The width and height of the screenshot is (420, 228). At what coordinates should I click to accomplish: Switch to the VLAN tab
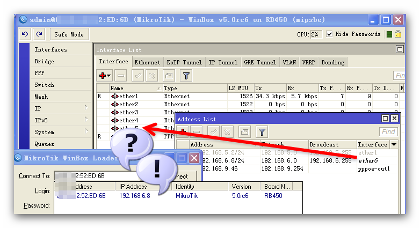(289, 62)
